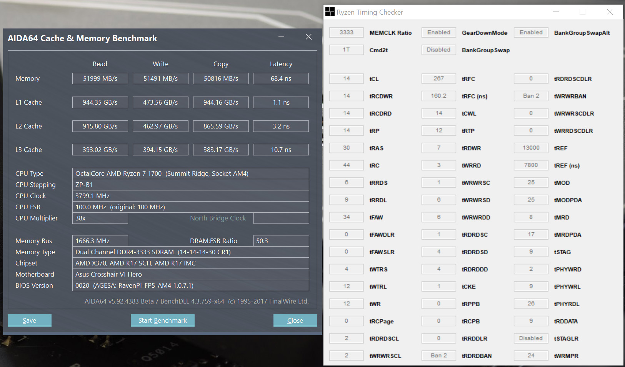Click the DRAM:FSB Ratio field 50:3
This screenshot has width=625, height=367.
(281, 241)
